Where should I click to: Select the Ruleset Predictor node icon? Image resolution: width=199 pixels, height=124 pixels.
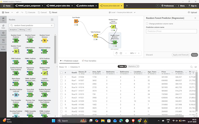pos(44,52)
